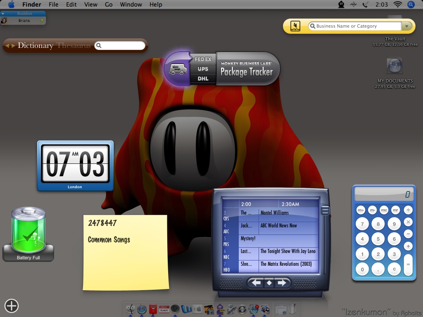Click the Dictionary search field
This screenshot has width=423, height=317.
[x=120, y=45]
